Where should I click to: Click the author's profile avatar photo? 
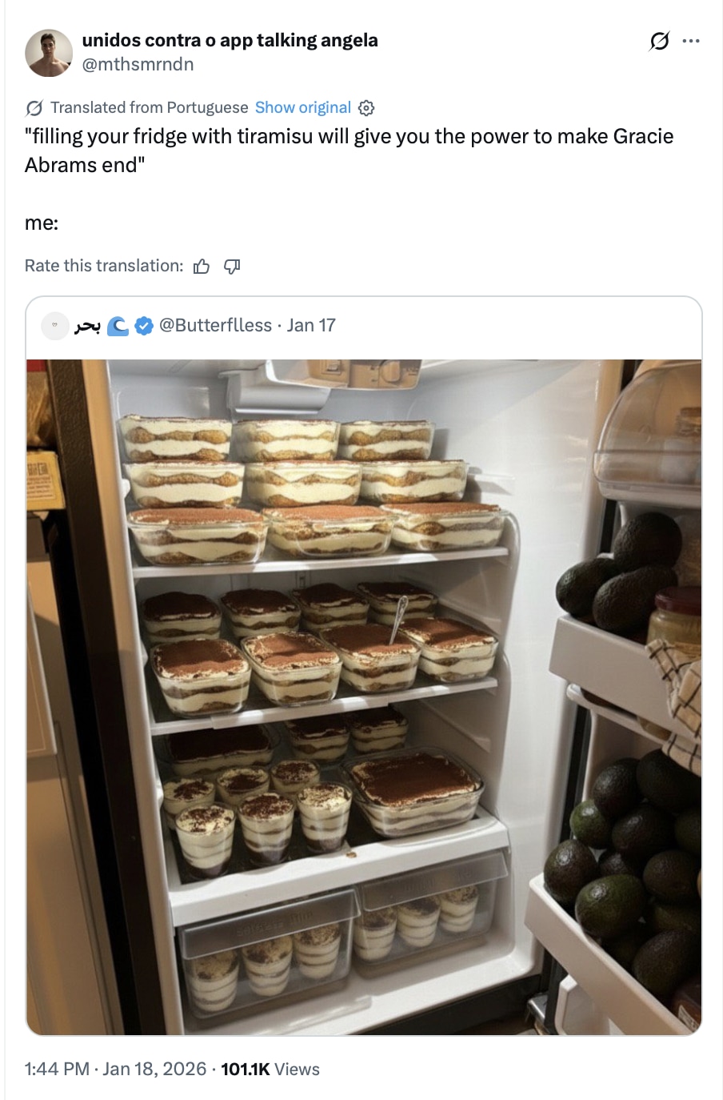click(x=49, y=53)
